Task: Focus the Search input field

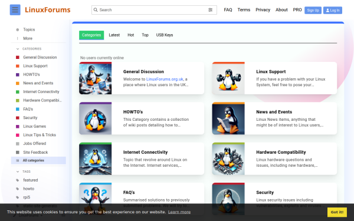Action: (154, 10)
